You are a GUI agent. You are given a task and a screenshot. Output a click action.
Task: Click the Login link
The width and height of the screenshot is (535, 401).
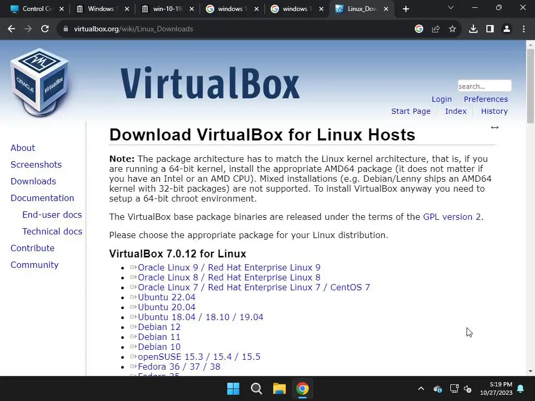pos(441,99)
